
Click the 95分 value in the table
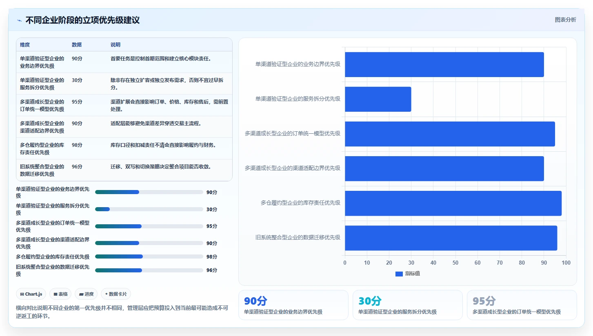(77, 102)
